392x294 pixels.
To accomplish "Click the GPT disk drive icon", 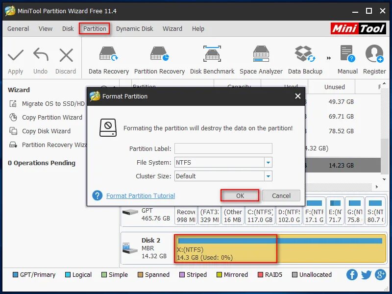I will click(x=130, y=212).
